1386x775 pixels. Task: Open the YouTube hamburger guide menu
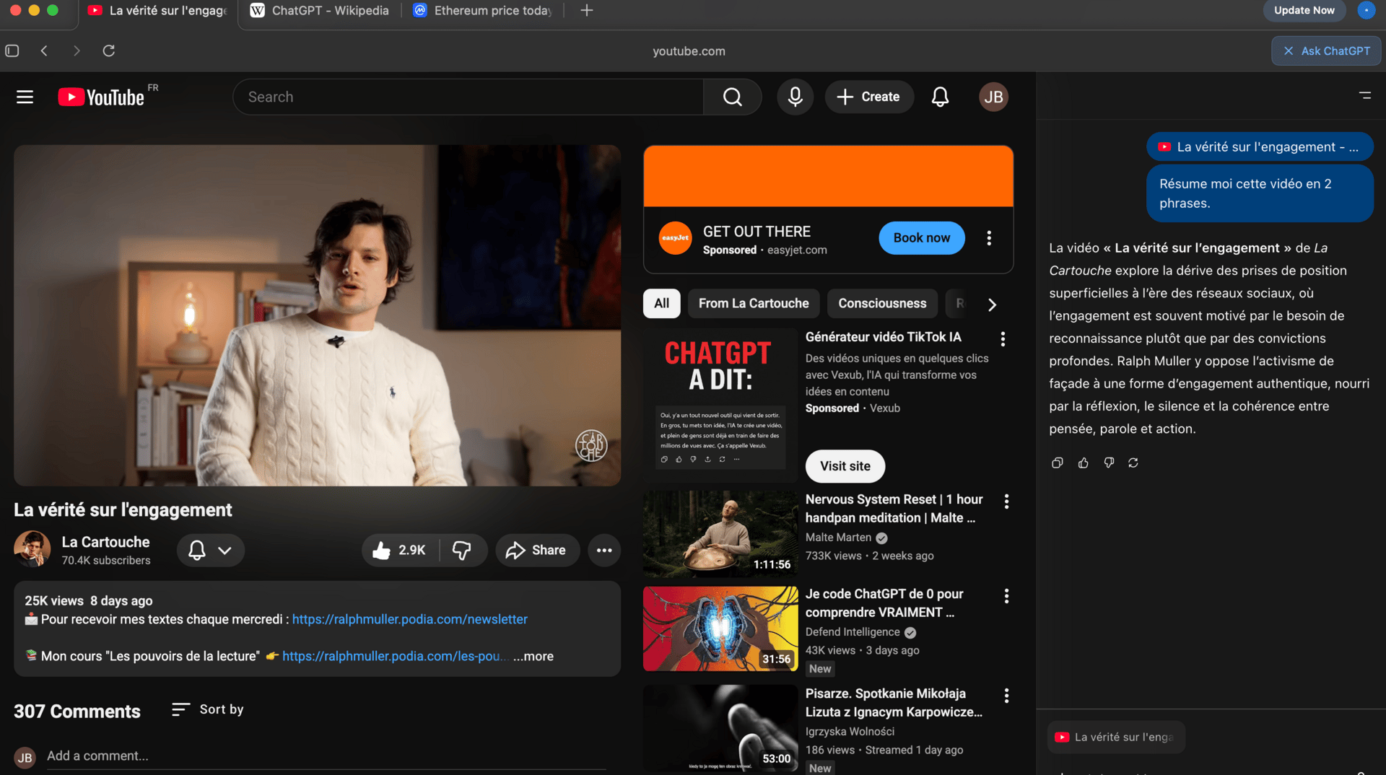point(25,97)
